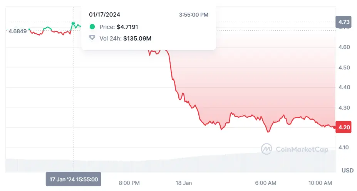Click the 4.10 price axis label
Viewport: 357px width, 191px height.
click(x=344, y=147)
